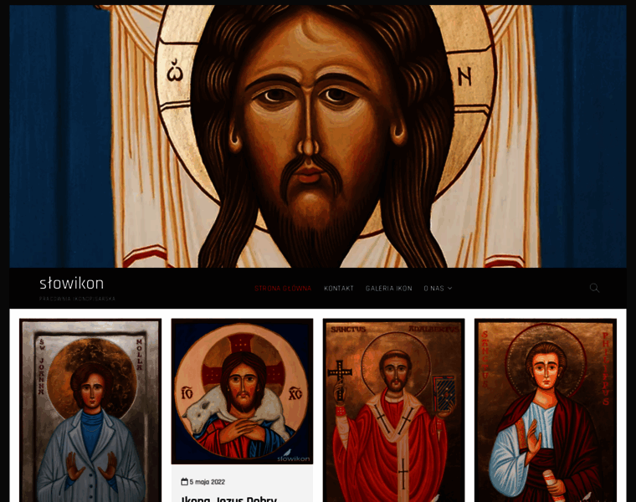Go to STRONA GŁÓWNA menu item
The height and width of the screenshot is (502, 636).
tap(283, 289)
